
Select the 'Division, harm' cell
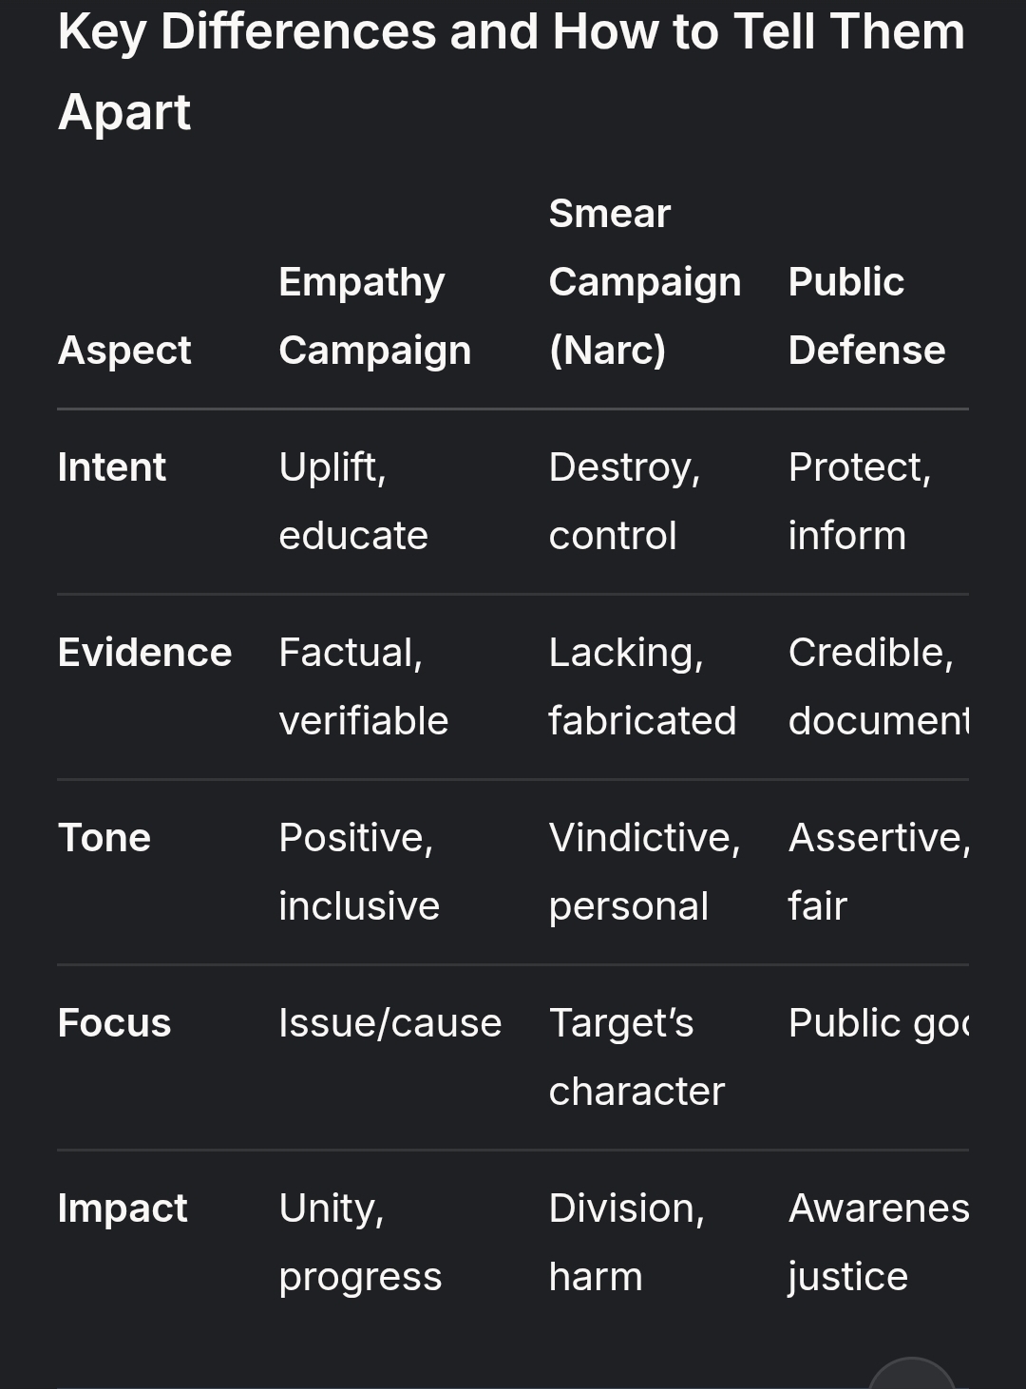[x=626, y=1242]
